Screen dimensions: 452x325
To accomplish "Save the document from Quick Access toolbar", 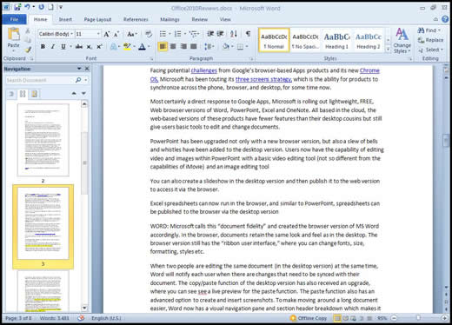I will (17, 7).
